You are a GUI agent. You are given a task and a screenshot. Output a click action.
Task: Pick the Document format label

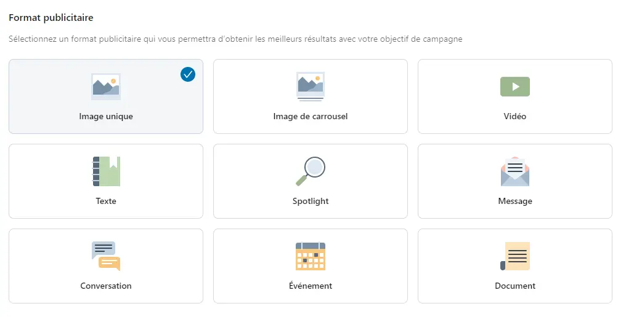pos(515,286)
